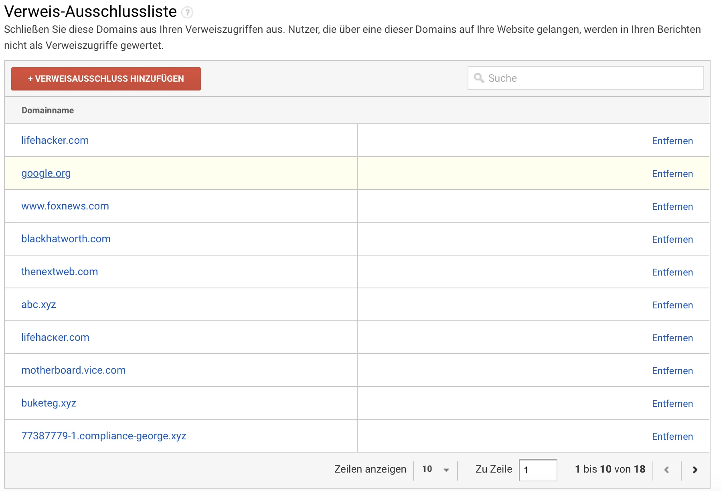
Task: Go to previous page arrow
Action: (x=666, y=470)
